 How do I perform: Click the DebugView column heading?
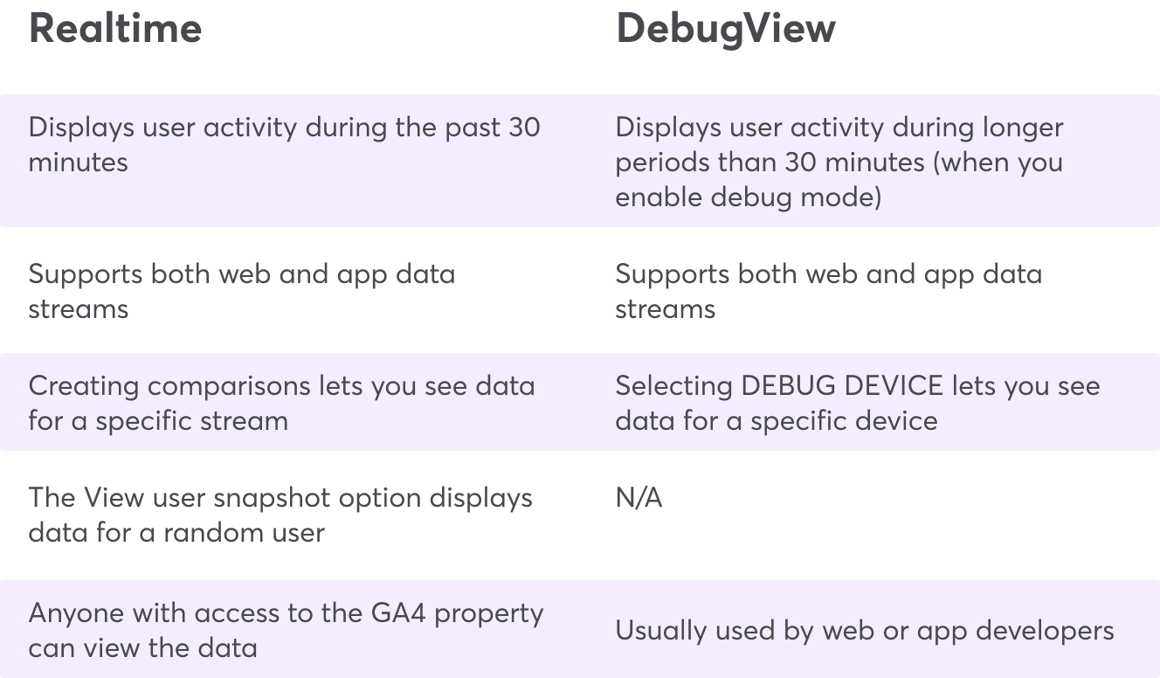[x=725, y=29]
